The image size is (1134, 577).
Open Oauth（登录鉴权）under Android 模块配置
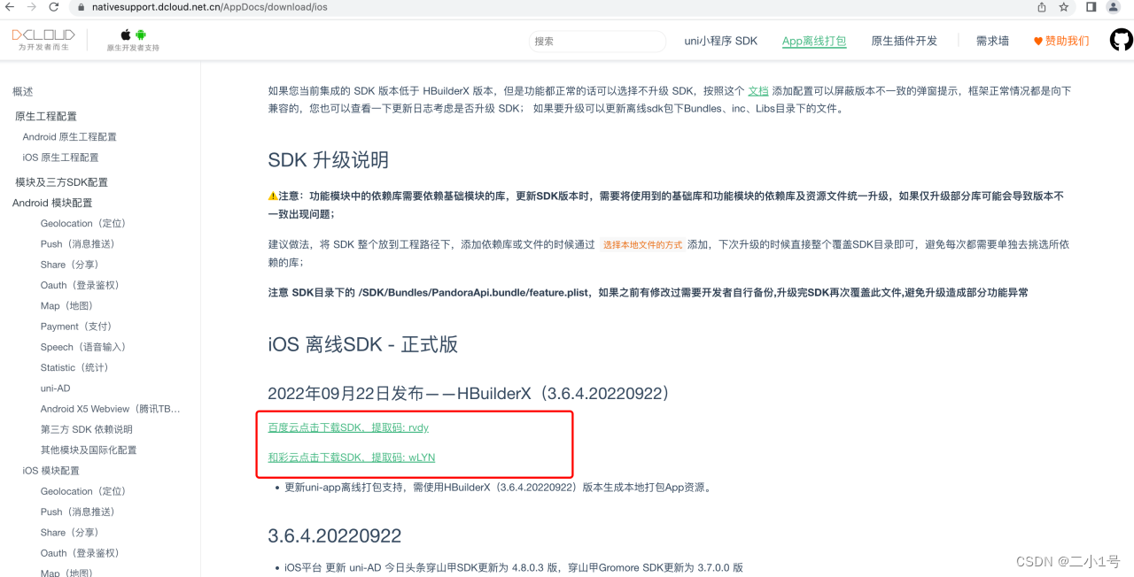(80, 285)
